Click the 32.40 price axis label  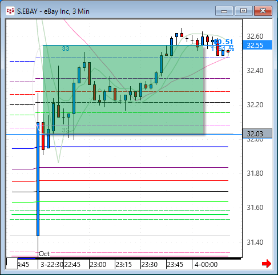(255, 71)
